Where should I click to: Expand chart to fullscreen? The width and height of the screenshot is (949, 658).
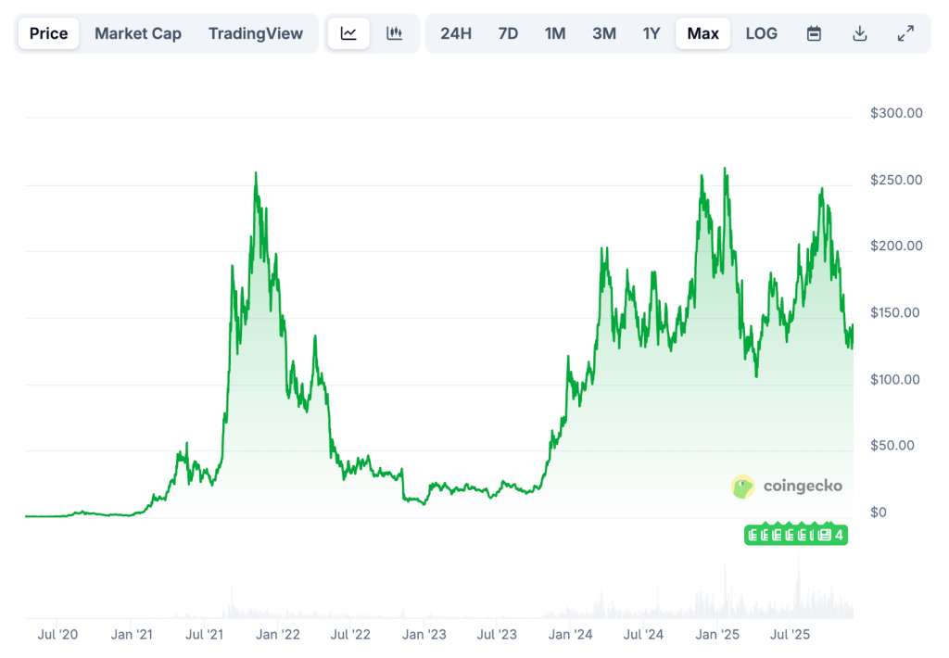coord(905,33)
